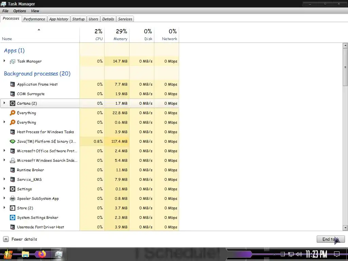The image size is (348, 261).
Task: Click the 14.7 MB memory value
Action: tap(120, 61)
